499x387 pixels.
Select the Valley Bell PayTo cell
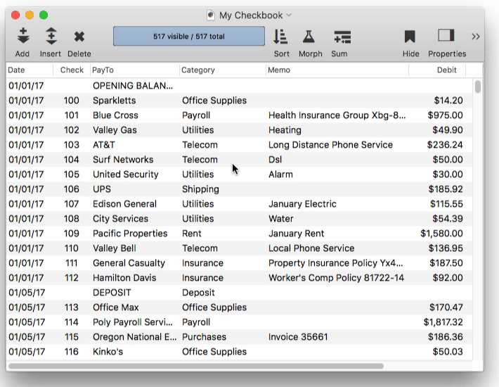click(x=115, y=248)
